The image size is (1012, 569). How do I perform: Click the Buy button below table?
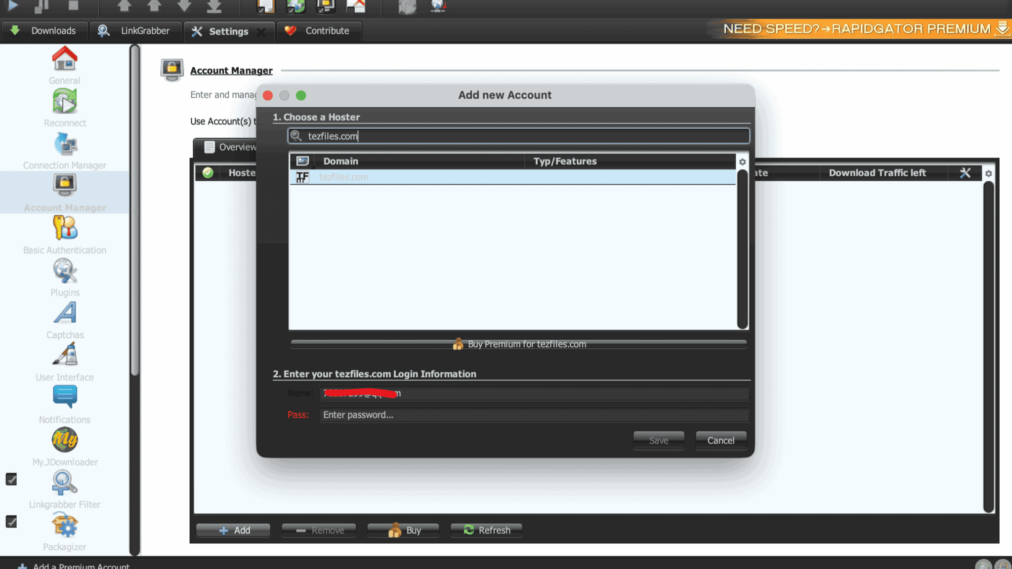coord(403,530)
